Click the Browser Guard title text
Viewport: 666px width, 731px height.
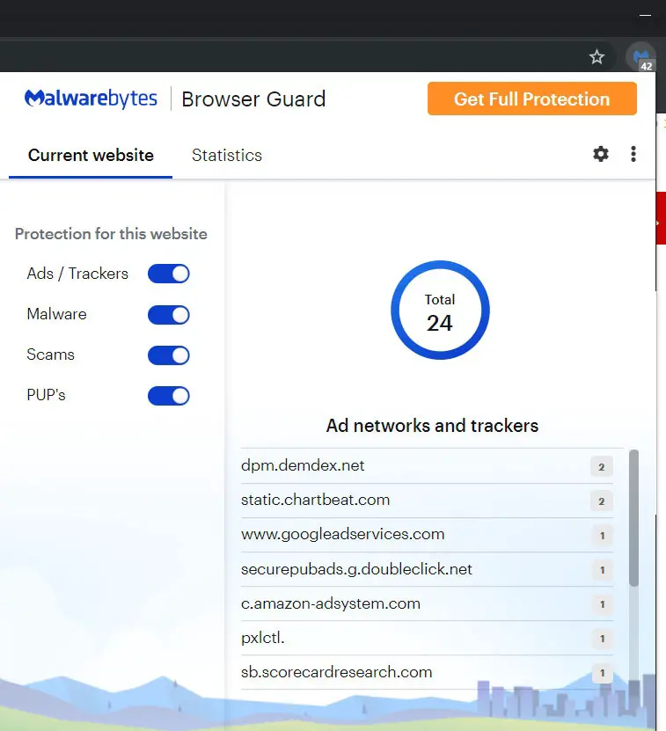click(253, 99)
